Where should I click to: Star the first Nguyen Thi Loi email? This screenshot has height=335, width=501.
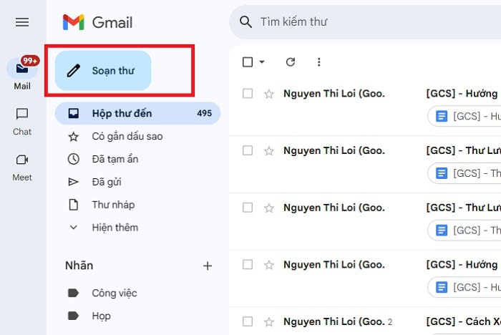[x=269, y=94]
